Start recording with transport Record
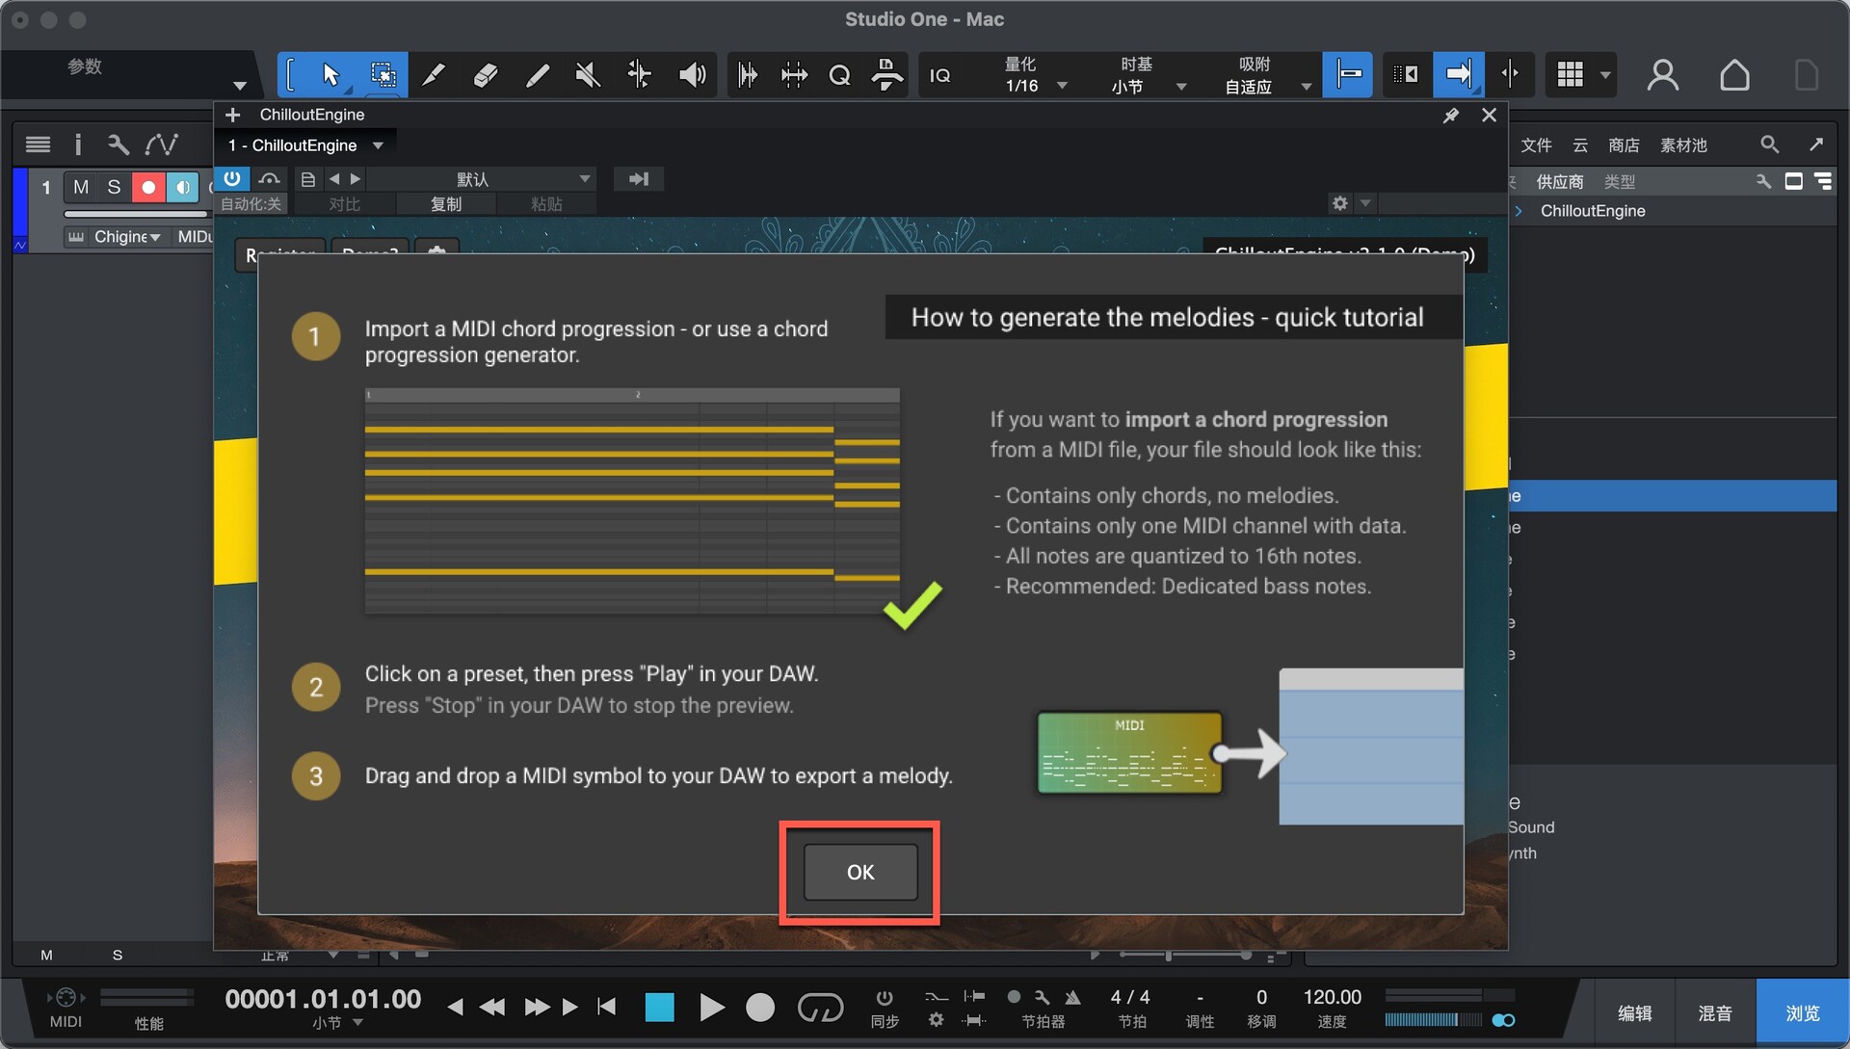This screenshot has width=1850, height=1049. point(760,1008)
